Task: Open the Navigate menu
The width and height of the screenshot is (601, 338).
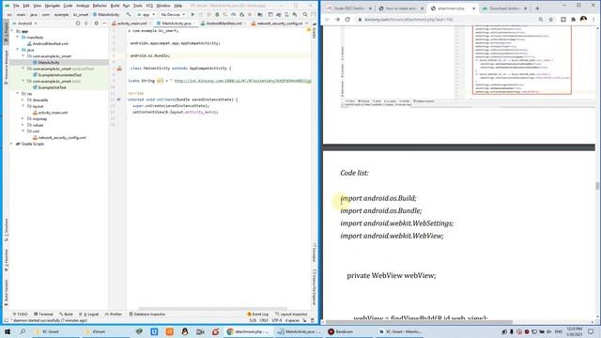Action: 53,6
